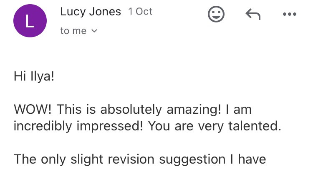313x169 pixels.
Task: Click the word "WOW!" in the message
Action: click(x=33, y=110)
